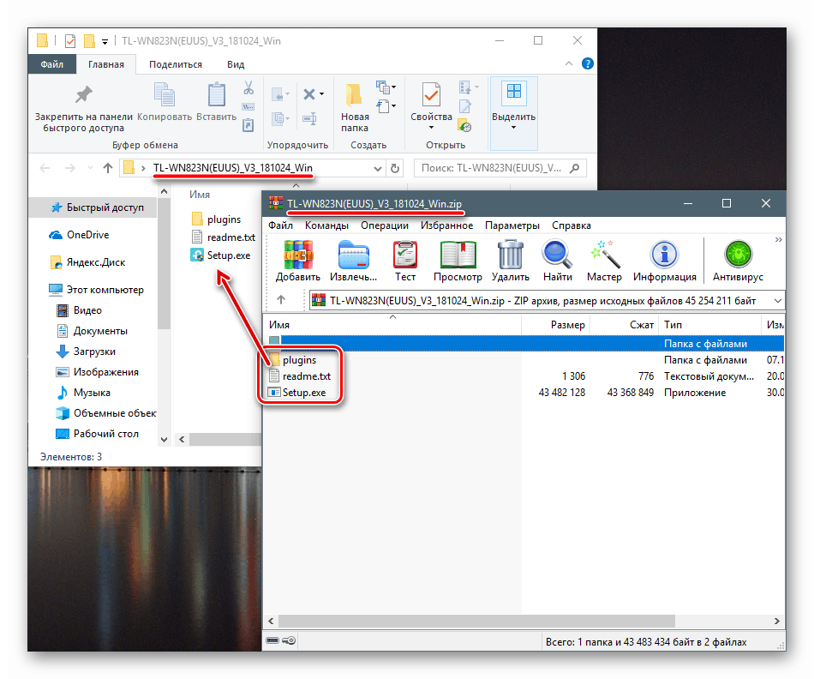Screen dimensions: 814x679
Task: Click the red X delete icon in Упорядочить
Action: coord(309,94)
